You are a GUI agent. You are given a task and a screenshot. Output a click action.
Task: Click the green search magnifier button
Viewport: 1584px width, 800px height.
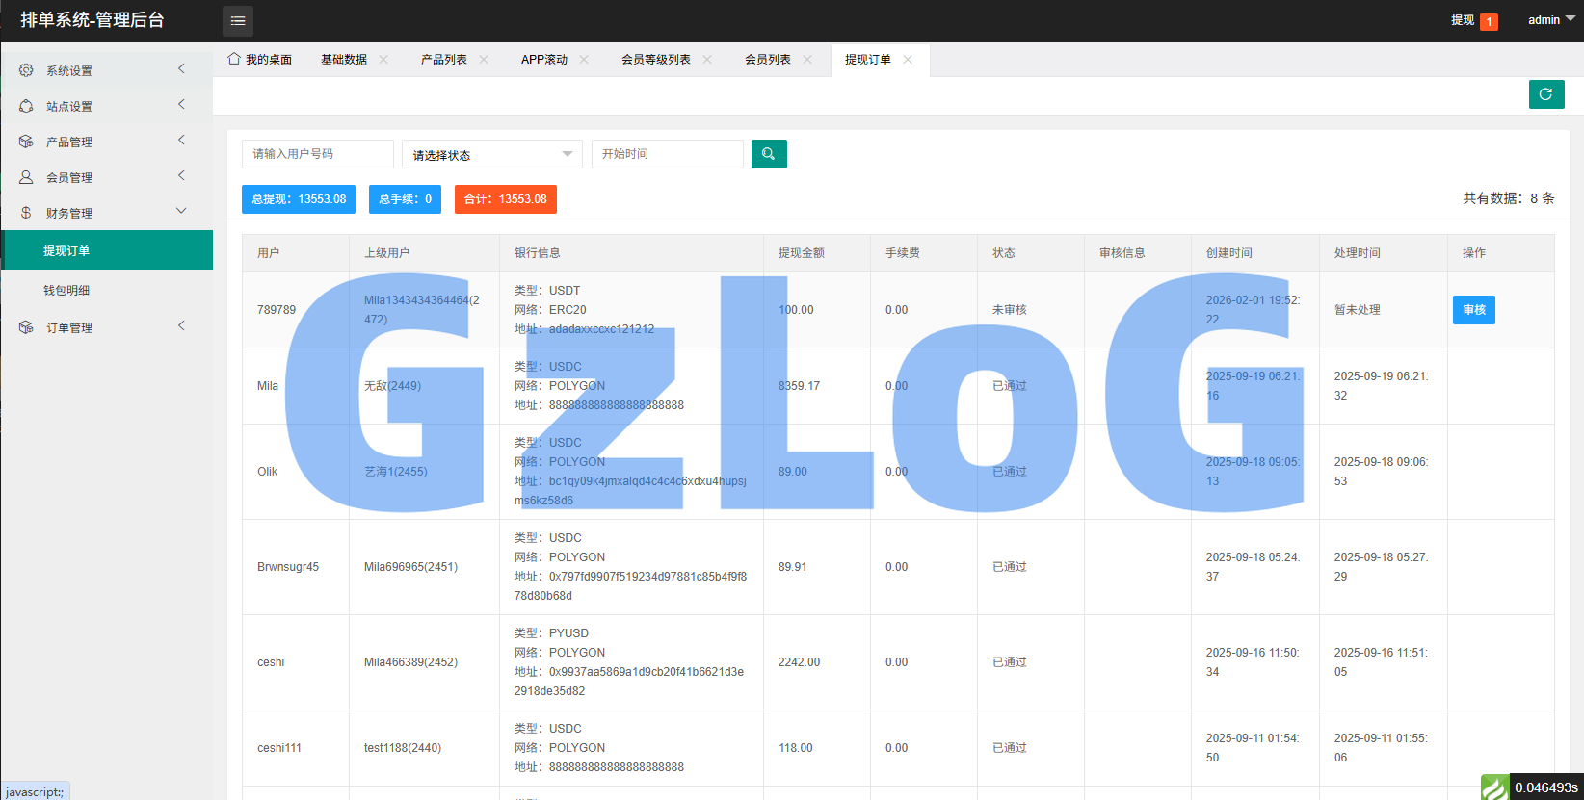pyautogui.click(x=769, y=154)
